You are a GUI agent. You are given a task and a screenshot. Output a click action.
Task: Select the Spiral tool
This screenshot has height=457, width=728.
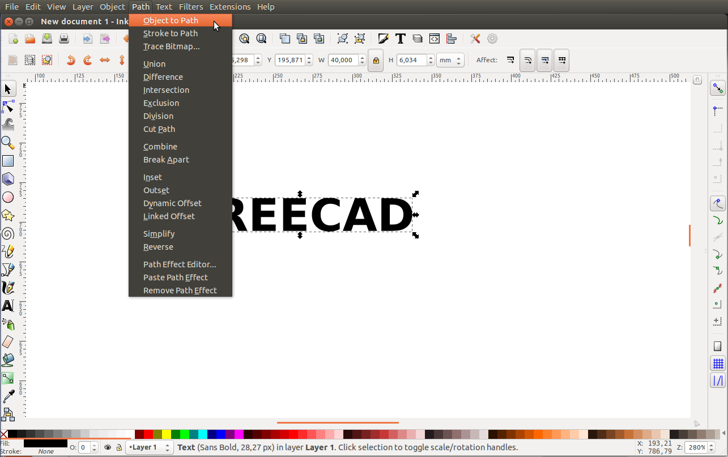pos(8,233)
